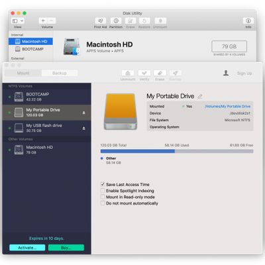This screenshot has width=265, height=265.
Task: Select Macintosh HD in Disk Utility sidebar
Action: 30,41
